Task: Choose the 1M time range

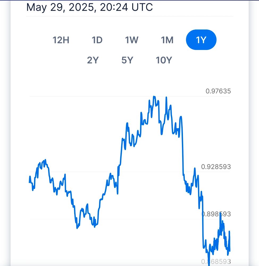Action: tap(167, 40)
